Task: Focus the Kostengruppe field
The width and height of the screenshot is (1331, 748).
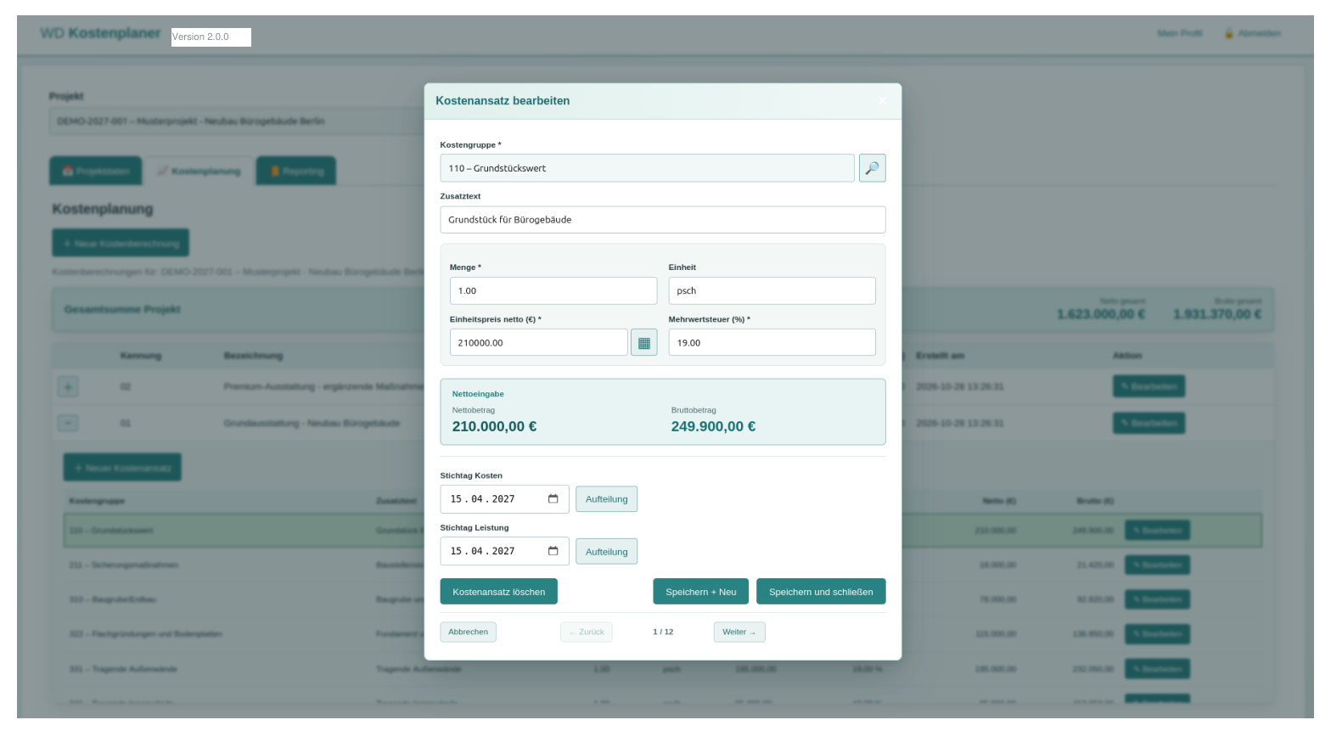Action: (647, 168)
